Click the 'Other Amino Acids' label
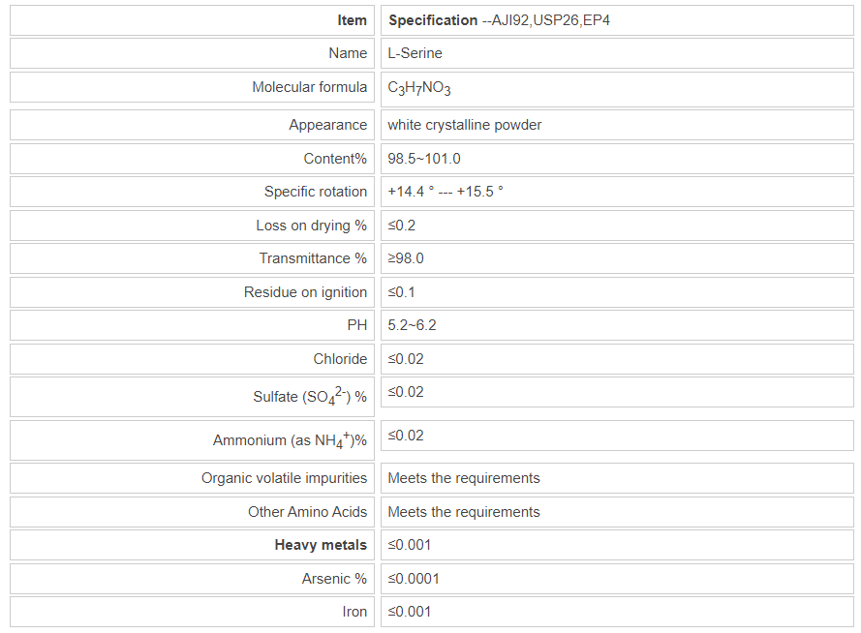861x633 pixels. 307,512
